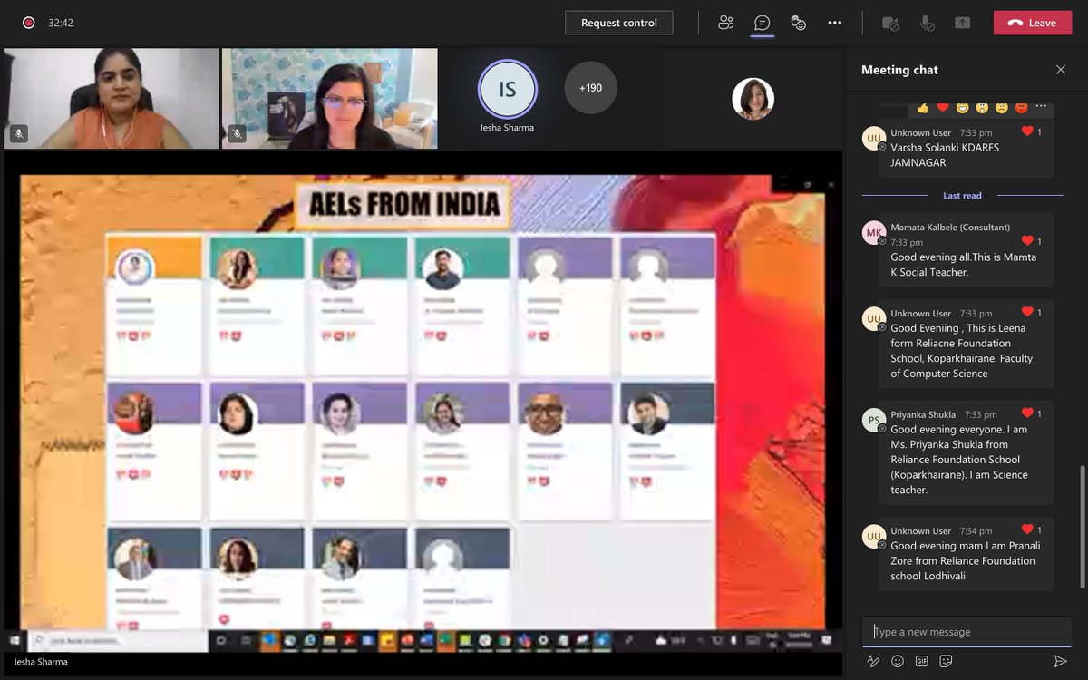Click Priyanka Shukla sender name
The image size is (1088, 680).
click(x=923, y=415)
